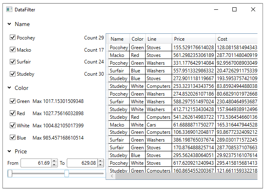Uncheck the Pocohey name checkbox
Screen dimensions: 265x192
point(13,38)
